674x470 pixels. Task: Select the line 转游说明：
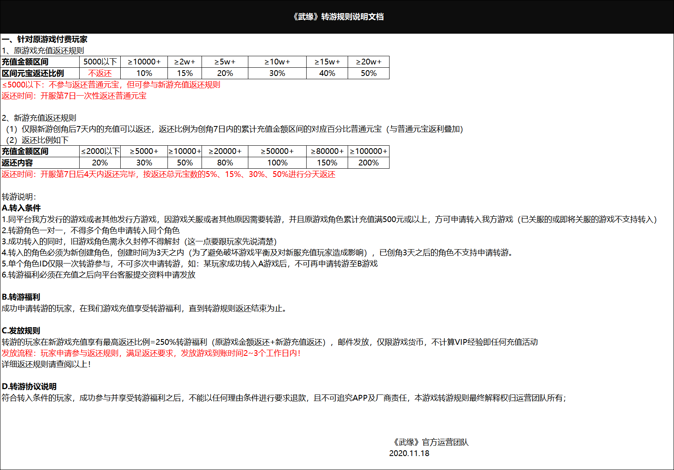pos(19,197)
